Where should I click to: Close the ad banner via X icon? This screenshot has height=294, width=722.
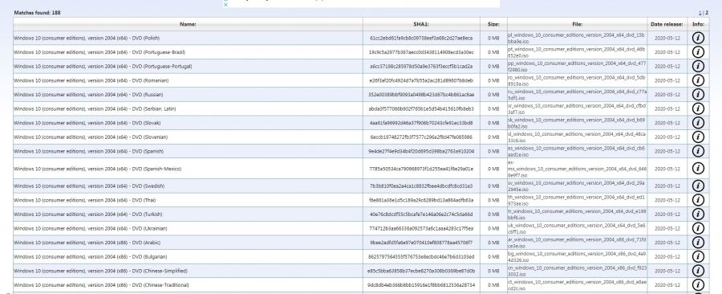pos(225,5)
